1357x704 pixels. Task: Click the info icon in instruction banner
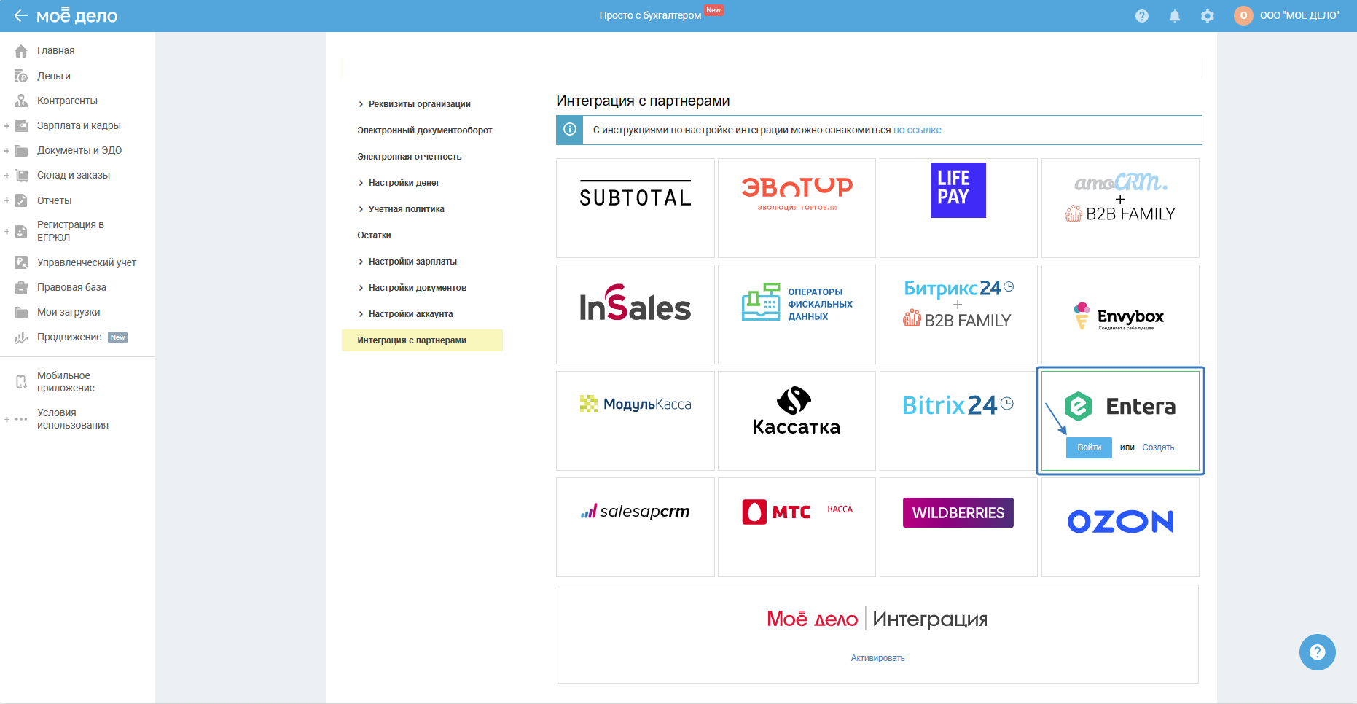(x=570, y=130)
